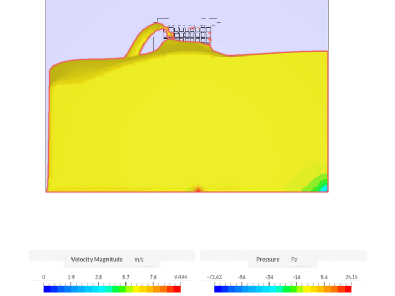Select the velocity legend minimum value 0

tap(44, 277)
